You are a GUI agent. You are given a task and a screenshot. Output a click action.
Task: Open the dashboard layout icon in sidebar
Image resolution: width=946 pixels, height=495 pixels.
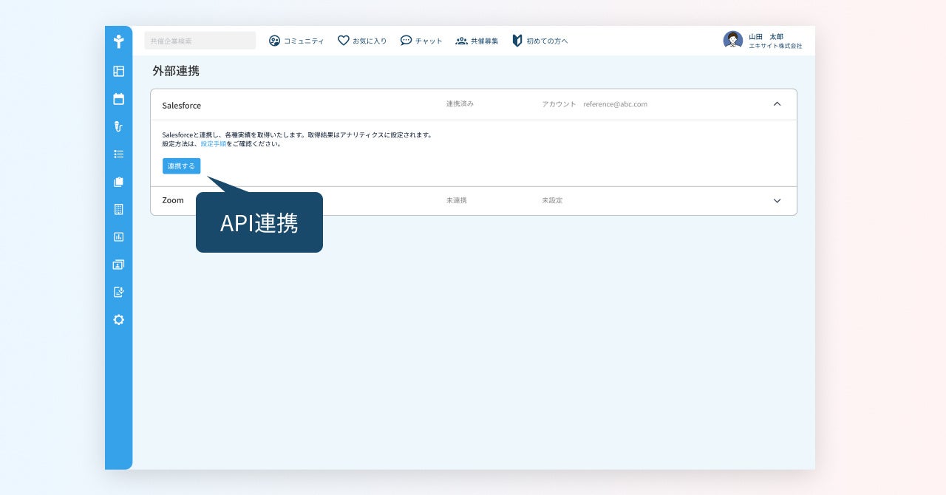point(118,72)
